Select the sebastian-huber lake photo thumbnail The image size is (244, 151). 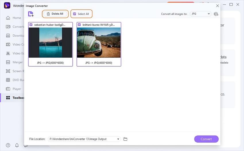pos(51,43)
